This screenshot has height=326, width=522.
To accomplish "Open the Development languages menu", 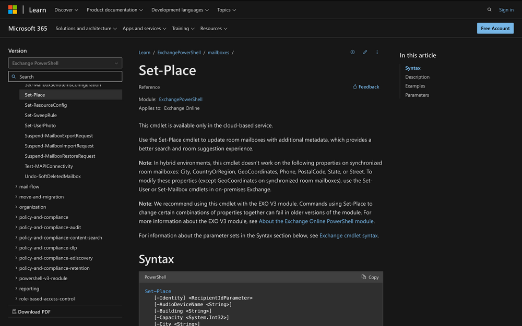I will tap(180, 10).
